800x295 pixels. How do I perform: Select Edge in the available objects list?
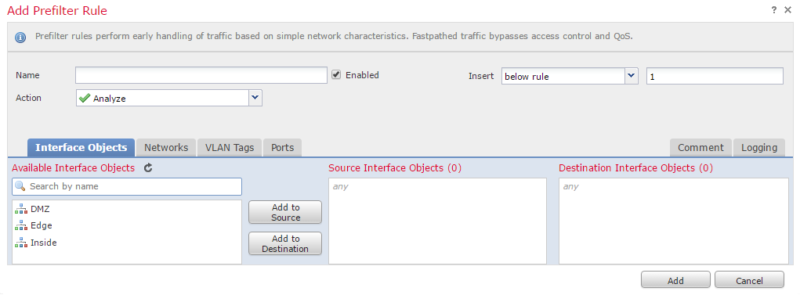click(x=127, y=225)
